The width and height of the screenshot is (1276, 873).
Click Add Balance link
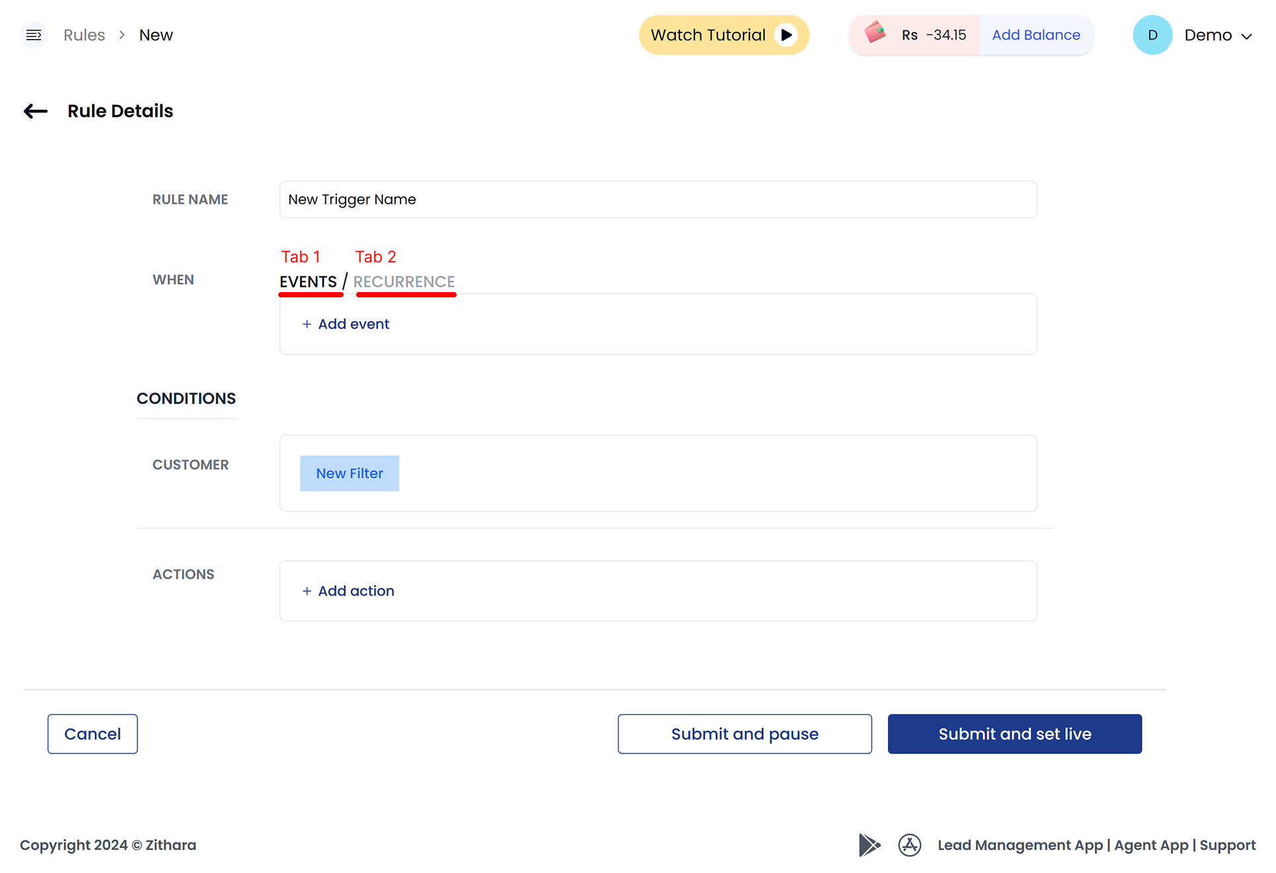click(x=1035, y=35)
